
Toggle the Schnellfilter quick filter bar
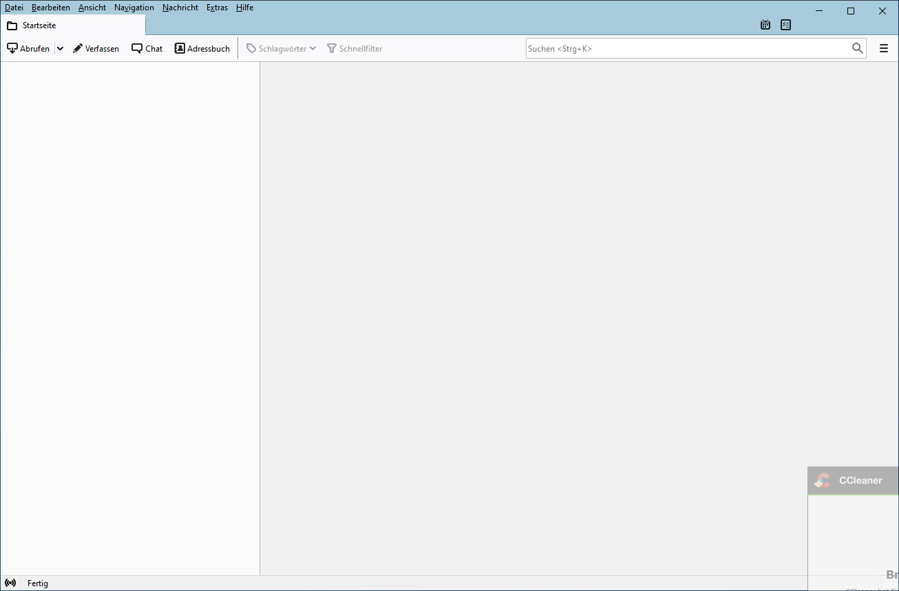[355, 49]
